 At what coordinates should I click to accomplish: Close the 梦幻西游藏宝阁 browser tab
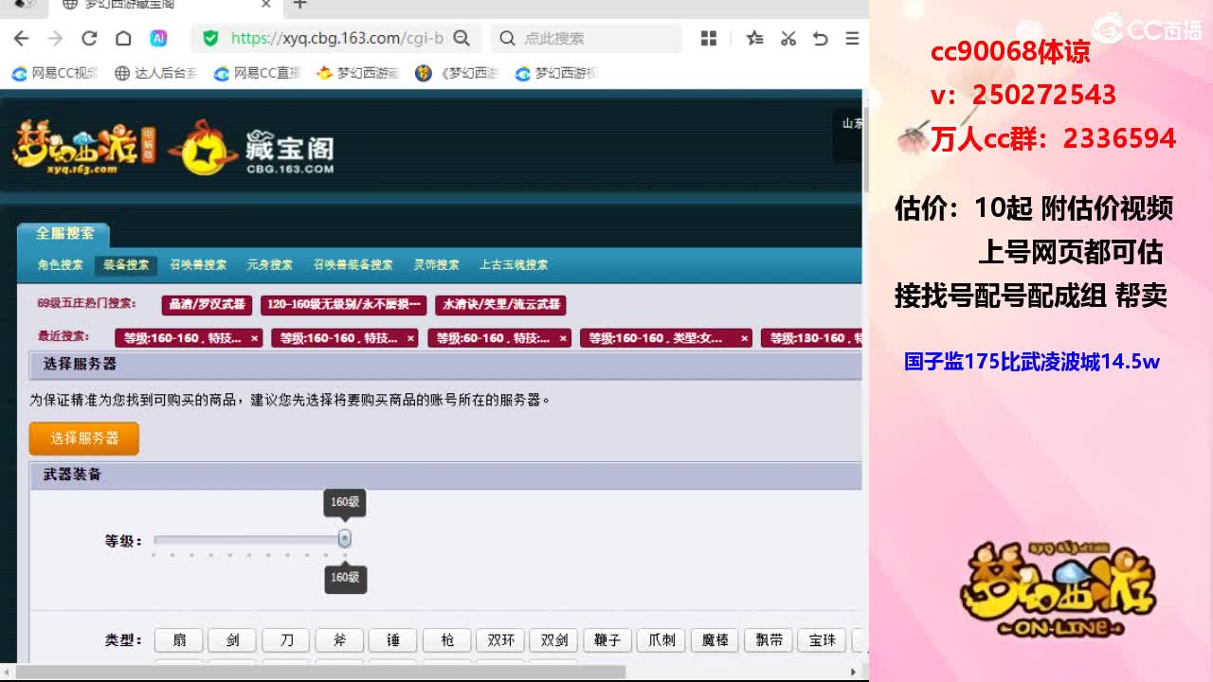coord(266,5)
